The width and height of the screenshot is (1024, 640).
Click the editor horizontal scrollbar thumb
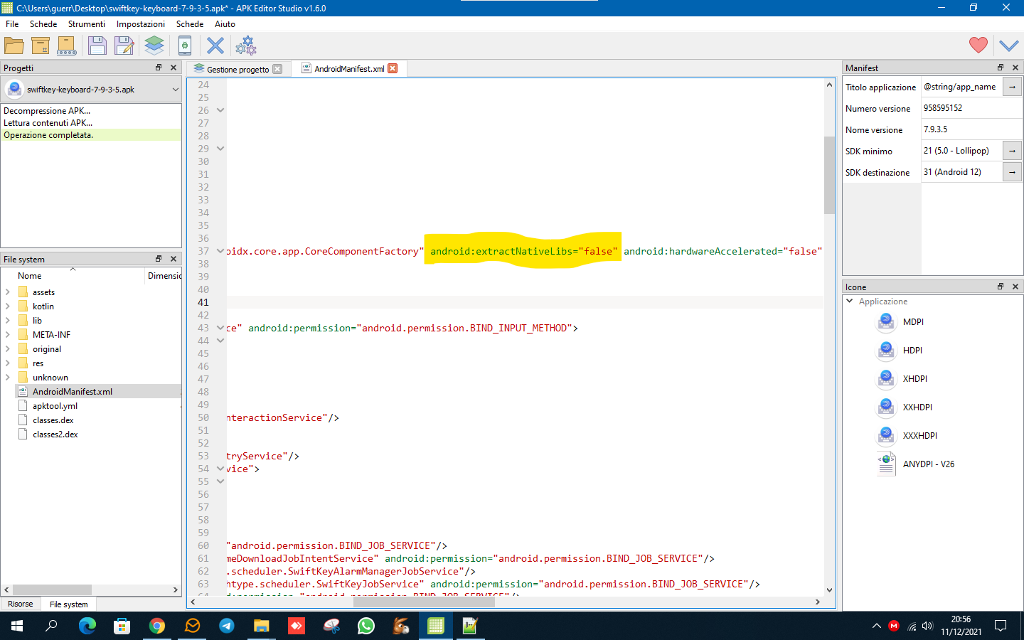[424, 602]
